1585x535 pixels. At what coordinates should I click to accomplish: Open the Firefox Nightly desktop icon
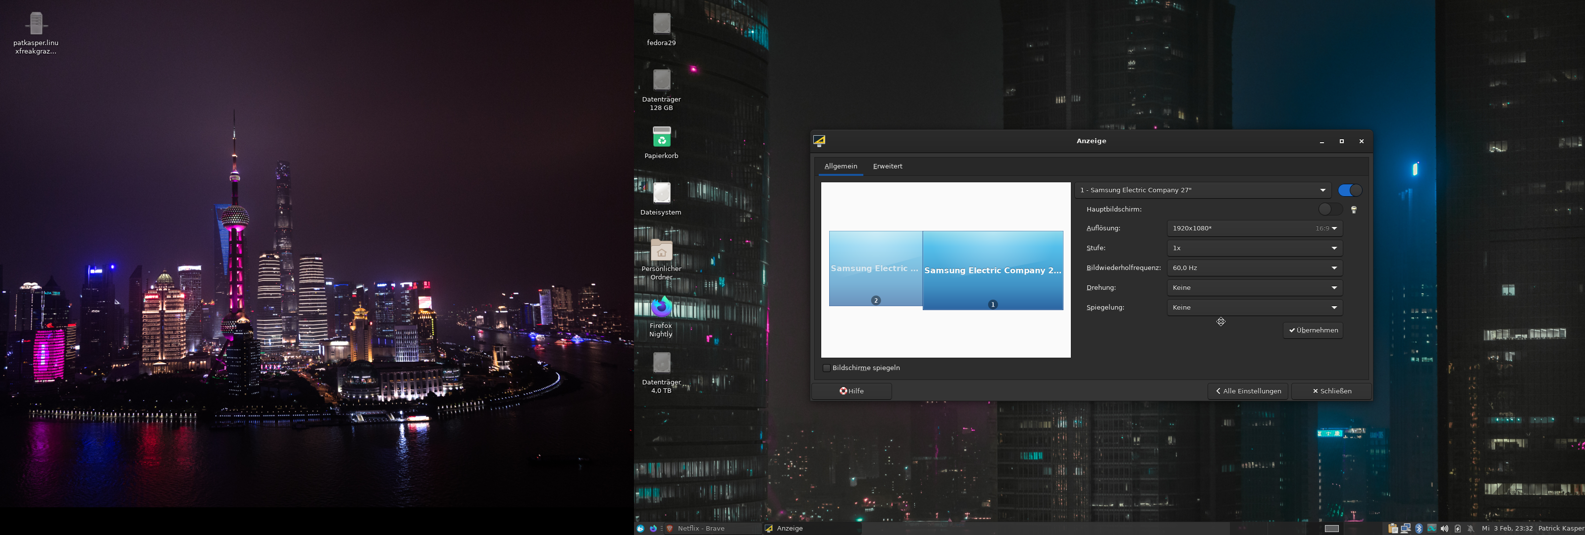(x=661, y=307)
